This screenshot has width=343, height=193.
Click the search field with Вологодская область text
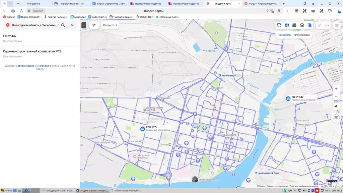coord(36,25)
